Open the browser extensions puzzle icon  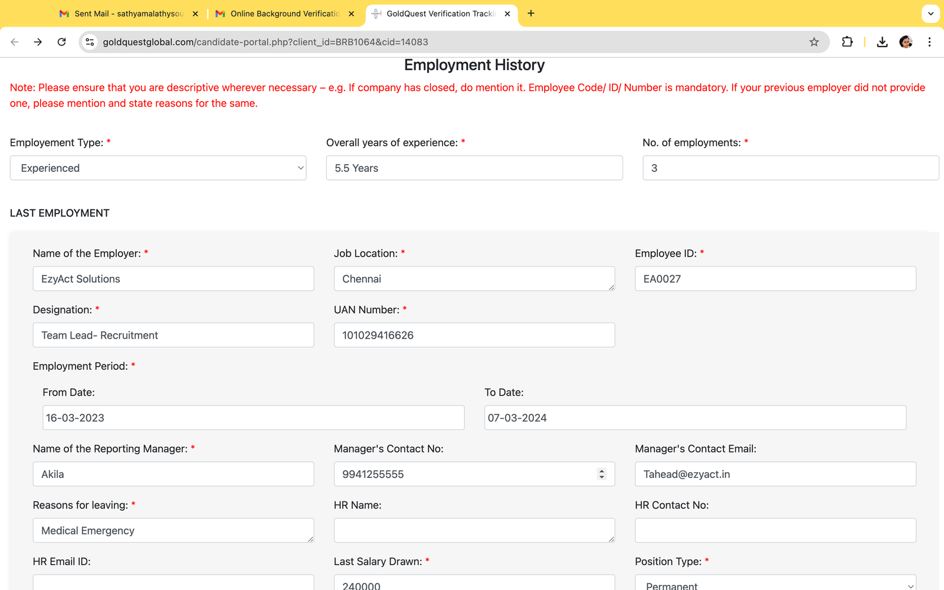click(x=847, y=42)
